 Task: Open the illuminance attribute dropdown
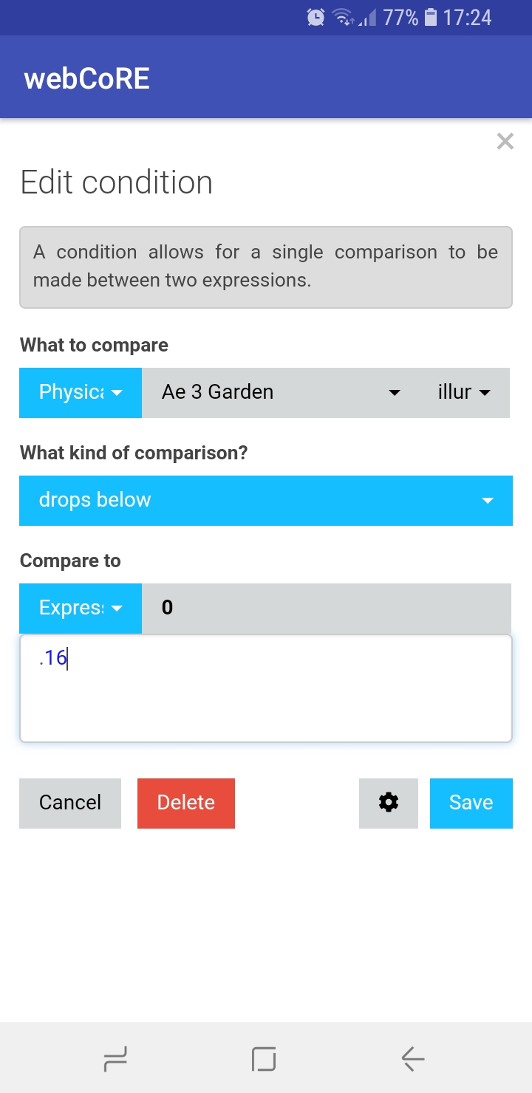click(465, 392)
